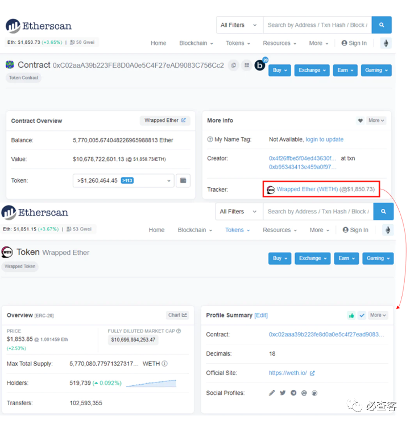
Task: Expand lower Exchange dropdown button
Action: coord(312,258)
